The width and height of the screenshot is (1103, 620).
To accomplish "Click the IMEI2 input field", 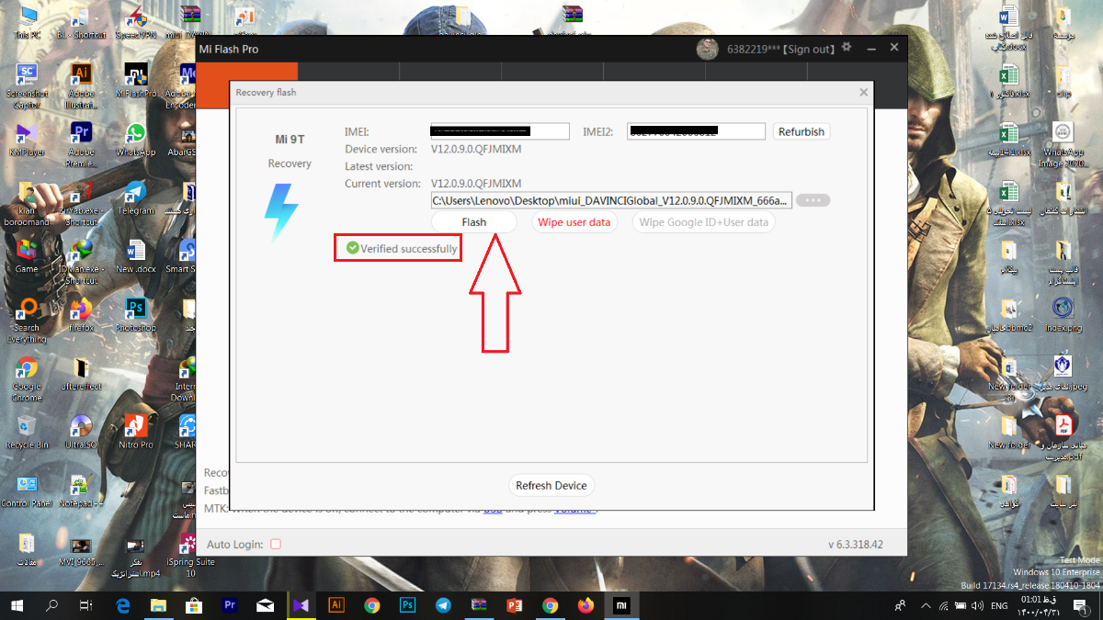I will pos(697,131).
